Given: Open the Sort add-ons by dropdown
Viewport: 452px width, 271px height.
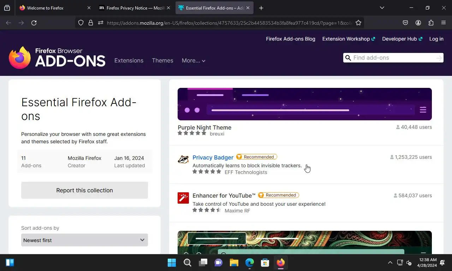Looking at the screenshot, I should [x=84, y=240].
